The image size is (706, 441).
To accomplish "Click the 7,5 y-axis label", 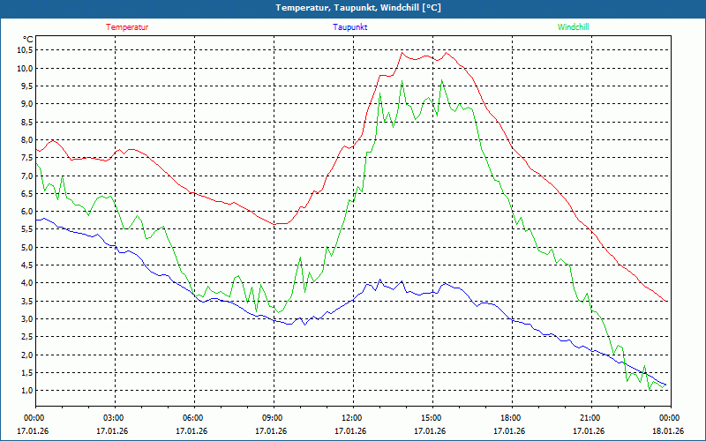I will pos(25,157).
